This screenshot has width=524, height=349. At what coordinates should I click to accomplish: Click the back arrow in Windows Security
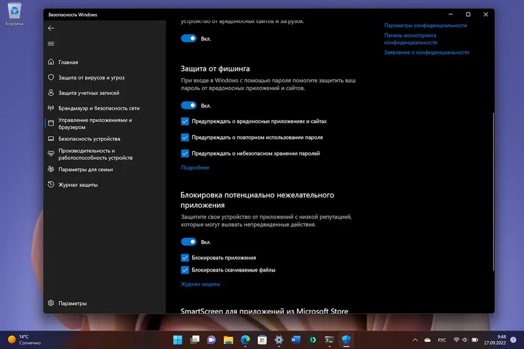[x=51, y=28]
